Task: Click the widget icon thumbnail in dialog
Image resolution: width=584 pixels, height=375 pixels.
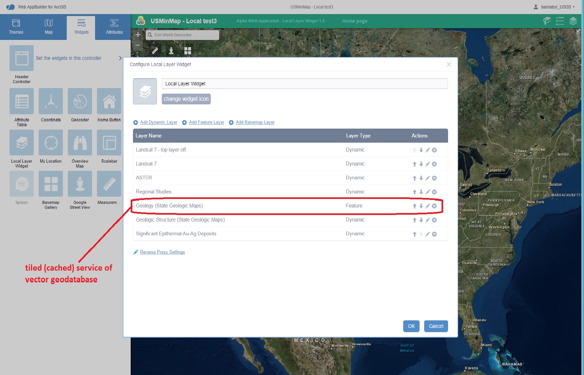Action: click(145, 91)
